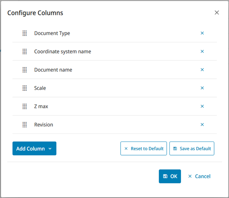This screenshot has width=229, height=198.
Task: Click the grip icon next to Document name
Action: tap(24, 70)
